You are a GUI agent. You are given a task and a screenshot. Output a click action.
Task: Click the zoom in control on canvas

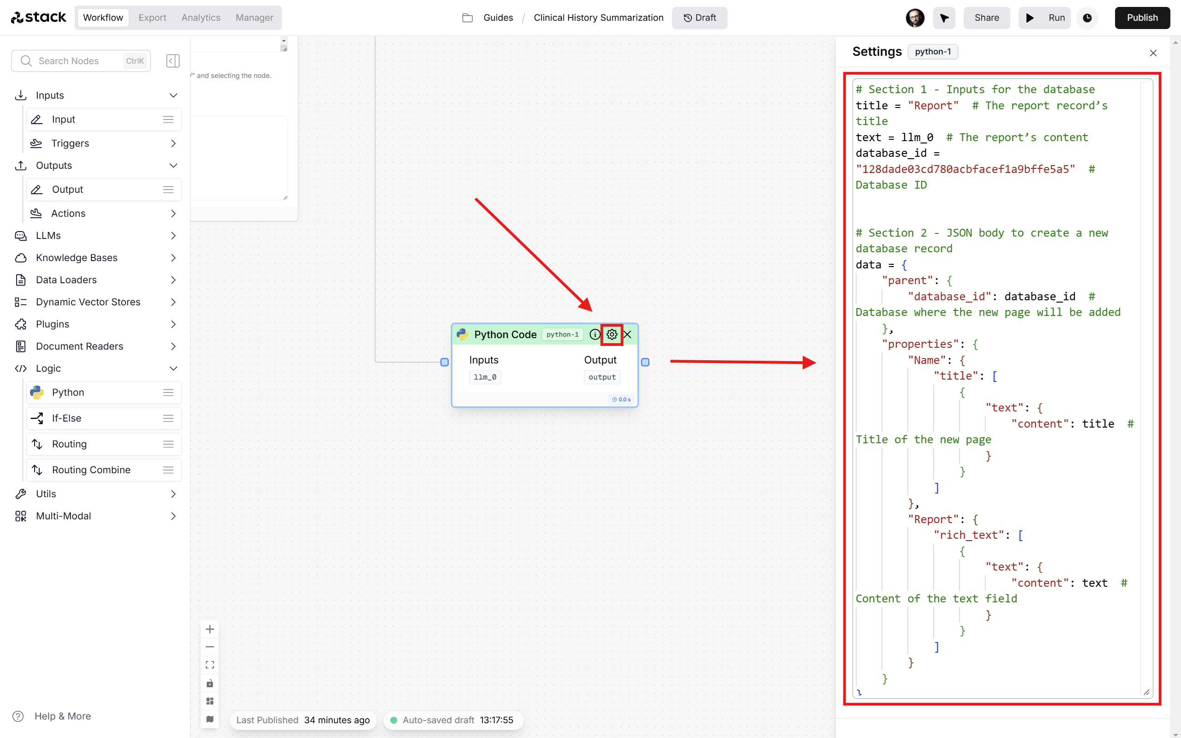coord(209,629)
